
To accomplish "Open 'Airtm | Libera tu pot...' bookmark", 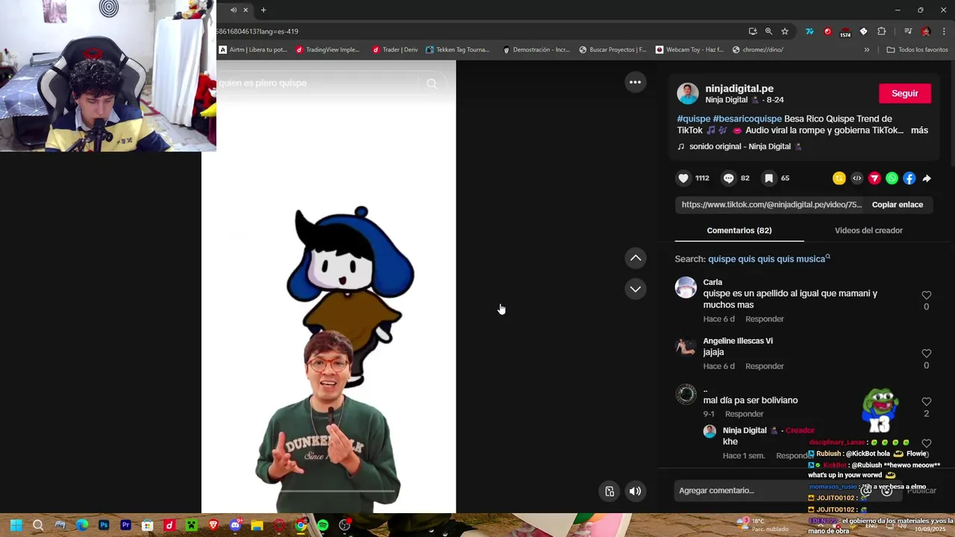I will coord(253,50).
